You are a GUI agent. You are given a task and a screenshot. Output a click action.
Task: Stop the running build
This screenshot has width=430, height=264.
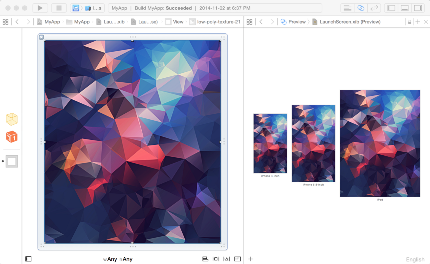tap(59, 8)
